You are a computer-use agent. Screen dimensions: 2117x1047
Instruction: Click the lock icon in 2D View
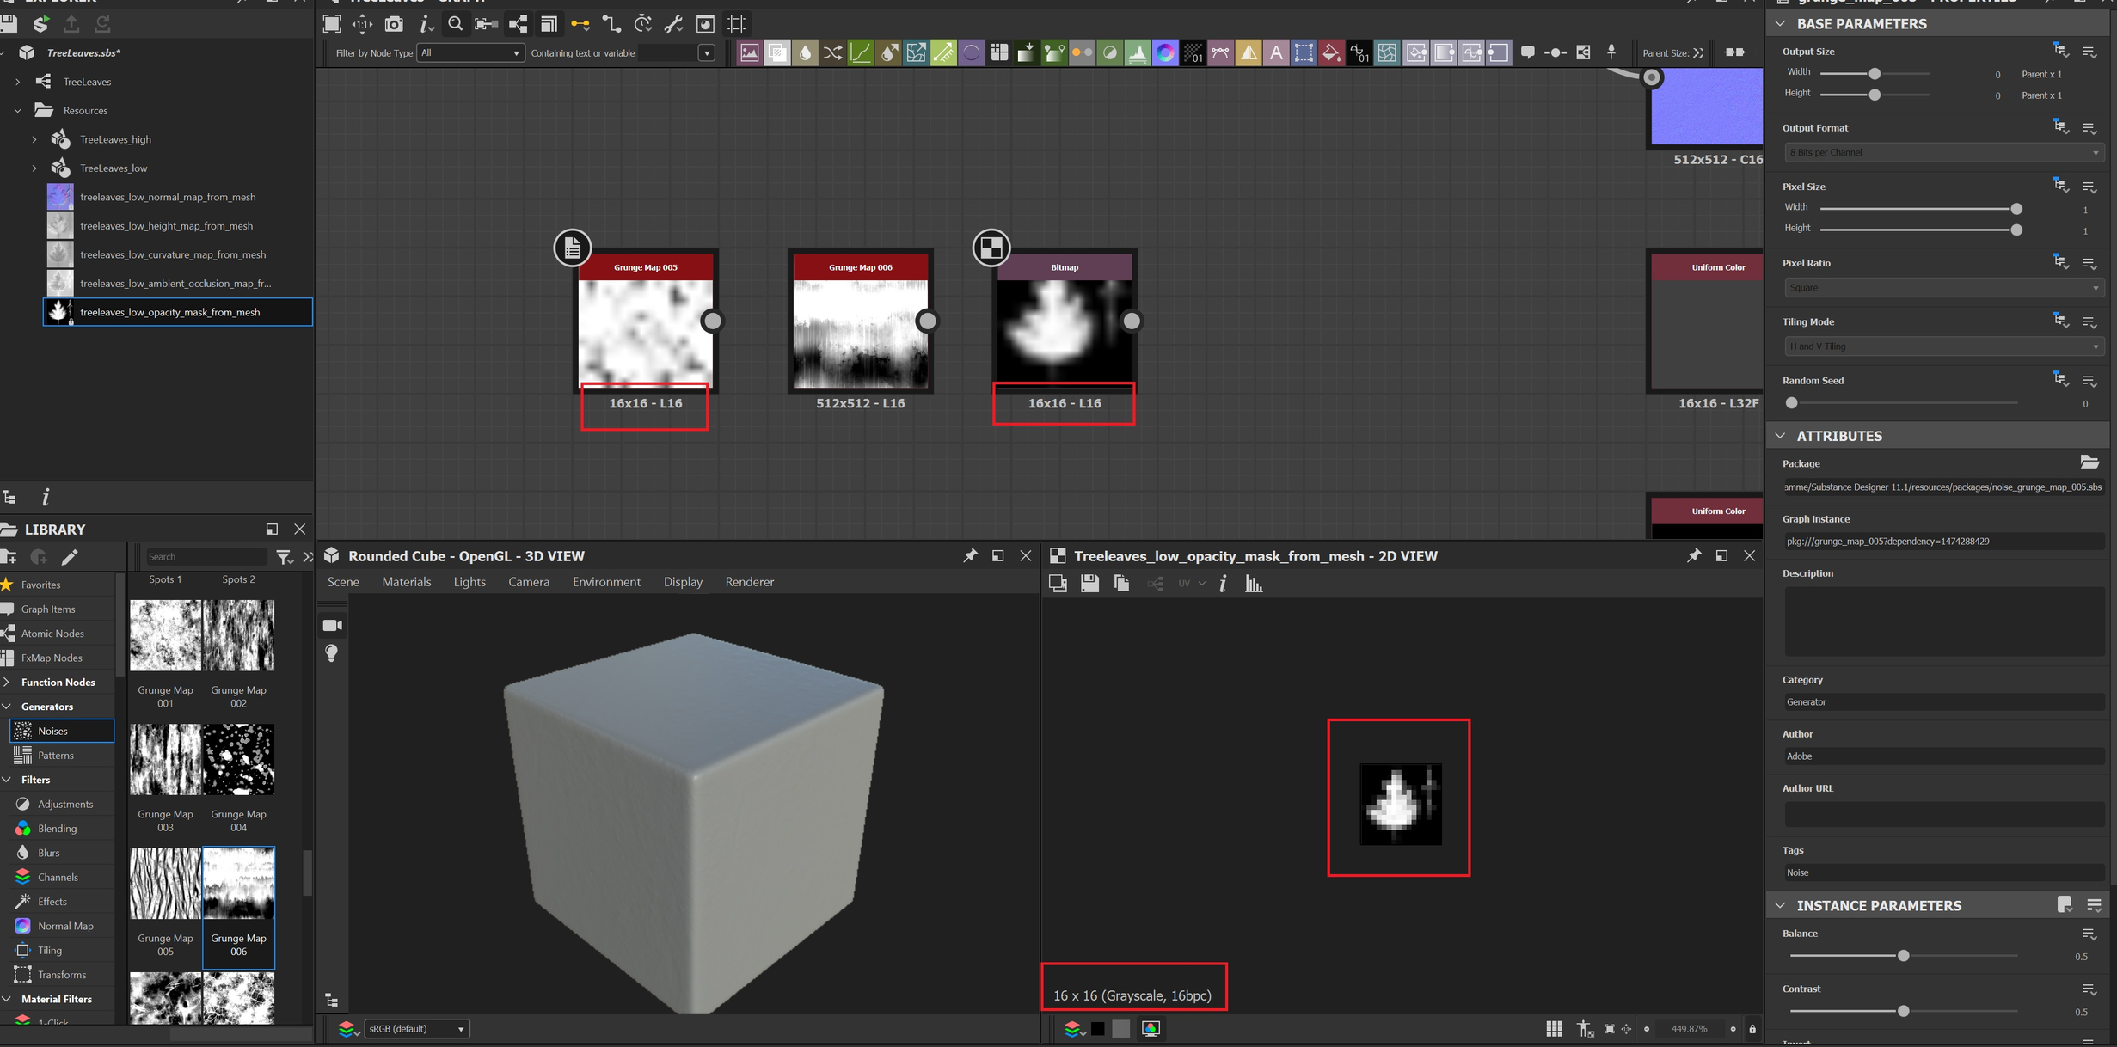1752,1029
